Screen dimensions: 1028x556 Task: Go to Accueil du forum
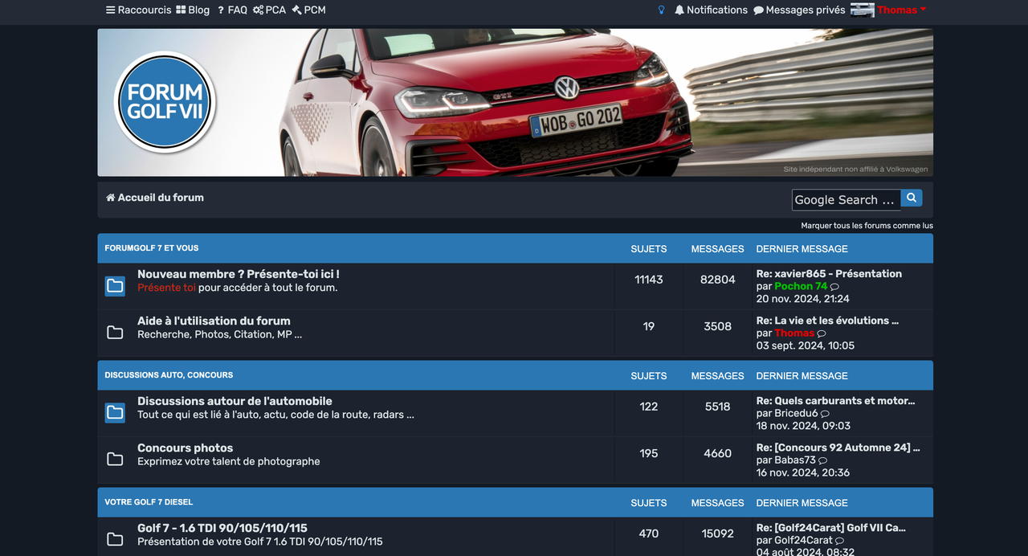[155, 198]
